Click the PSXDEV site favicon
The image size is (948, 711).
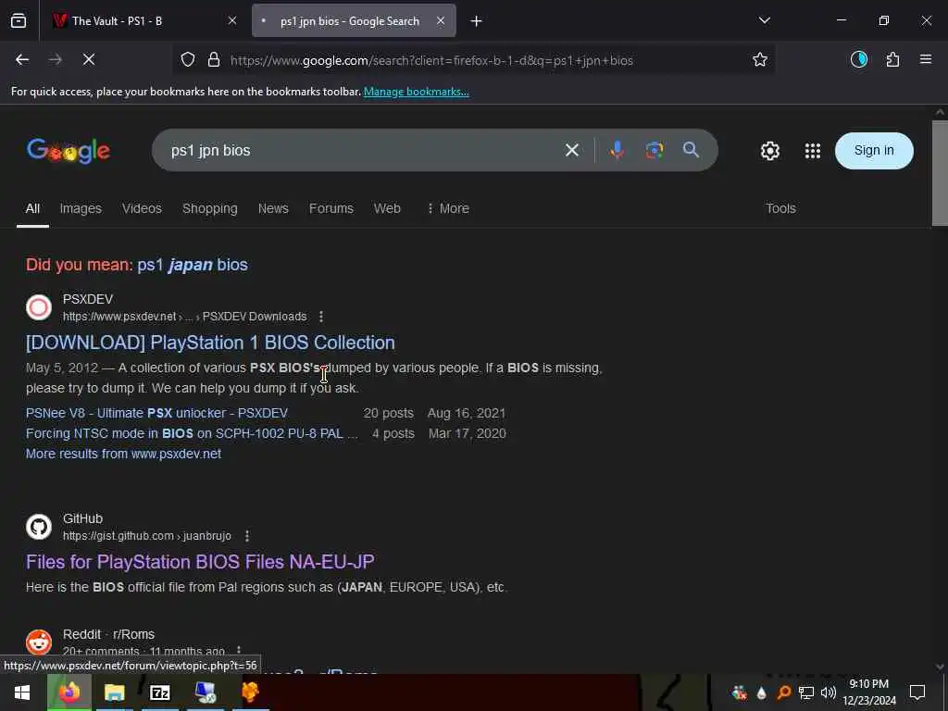click(x=39, y=307)
